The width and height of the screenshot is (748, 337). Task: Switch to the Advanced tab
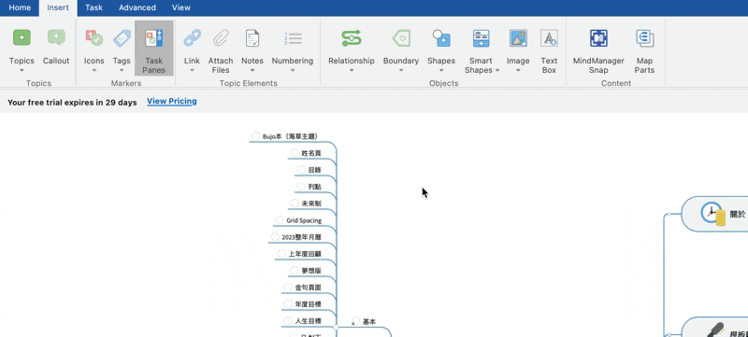point(137,7)
